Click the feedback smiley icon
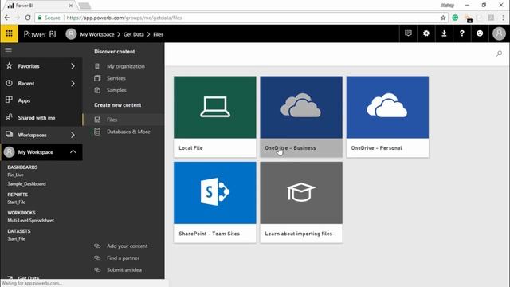The width and height of the screenshot is (510, 287). pos(480,33)
